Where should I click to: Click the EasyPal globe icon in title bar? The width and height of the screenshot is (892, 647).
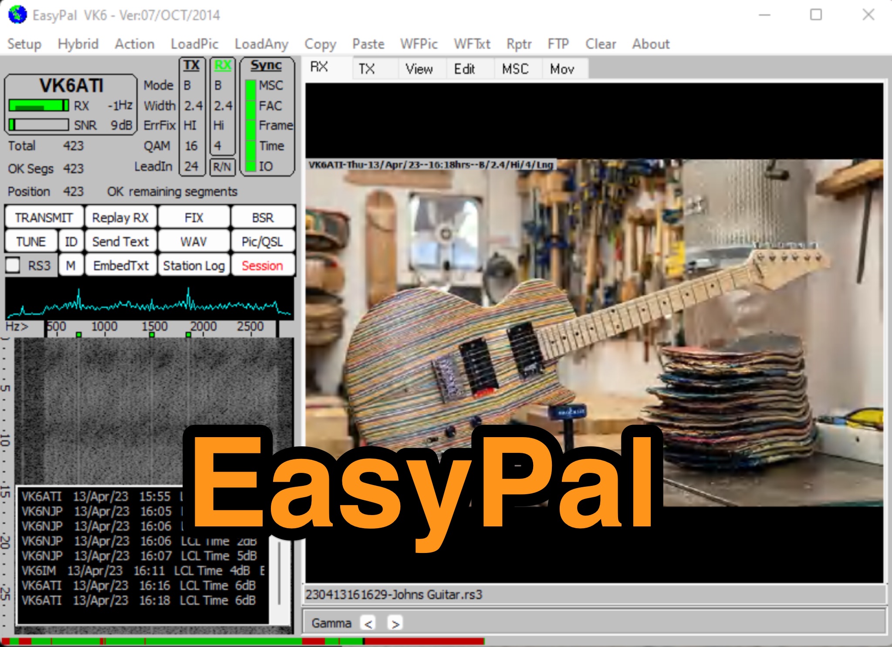(x=17, y=15)
